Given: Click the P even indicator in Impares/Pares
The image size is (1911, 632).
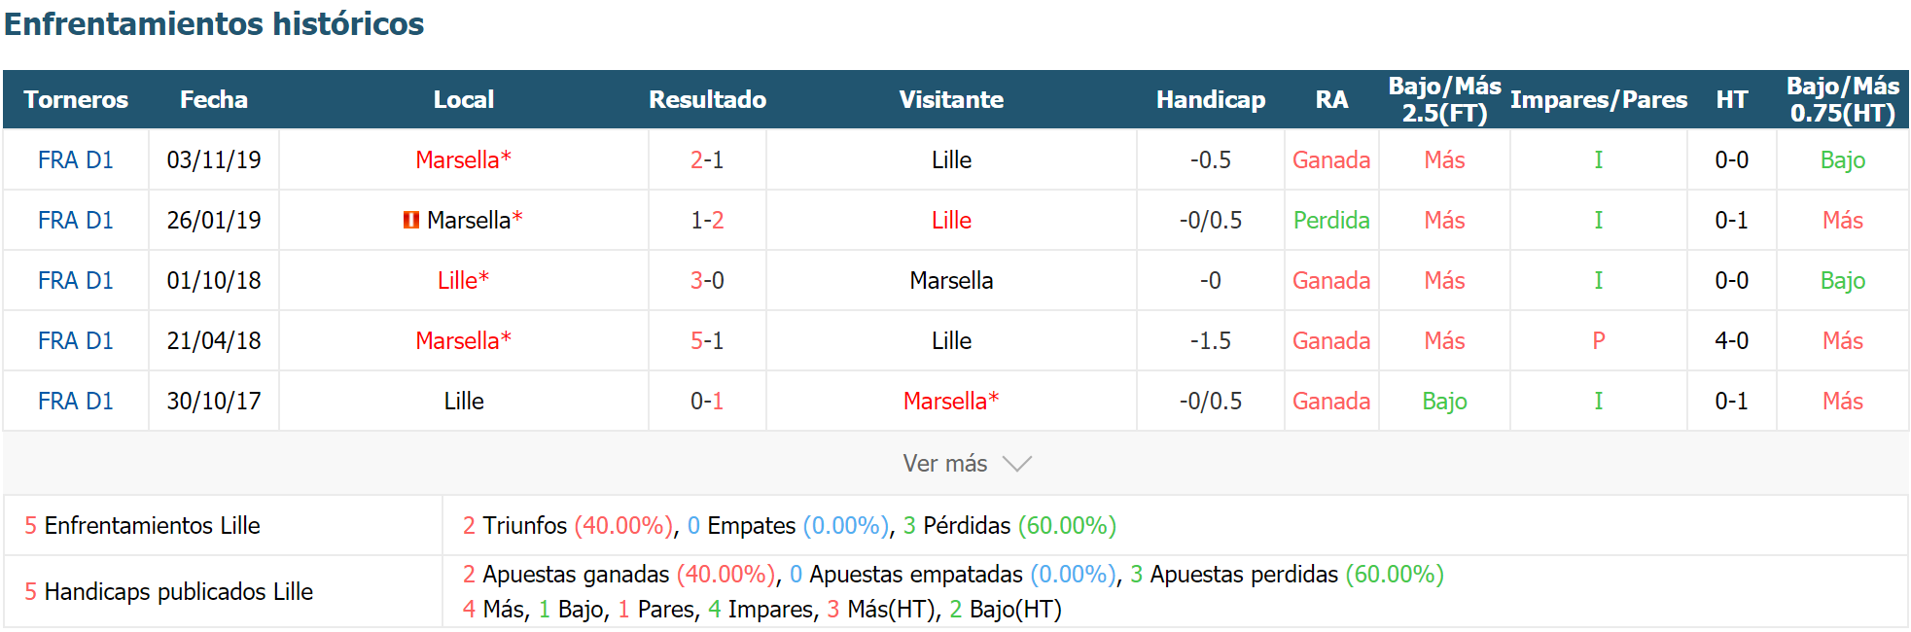Looking at the screenshot, I should pos(1599,341).
